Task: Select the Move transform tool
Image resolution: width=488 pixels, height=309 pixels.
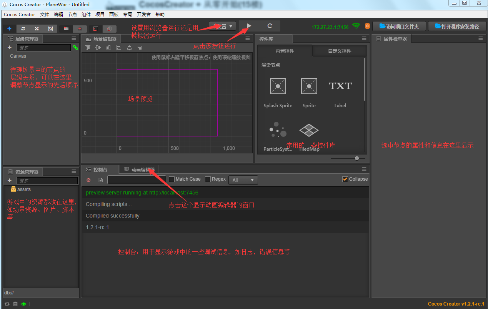Action: point(10,28)
